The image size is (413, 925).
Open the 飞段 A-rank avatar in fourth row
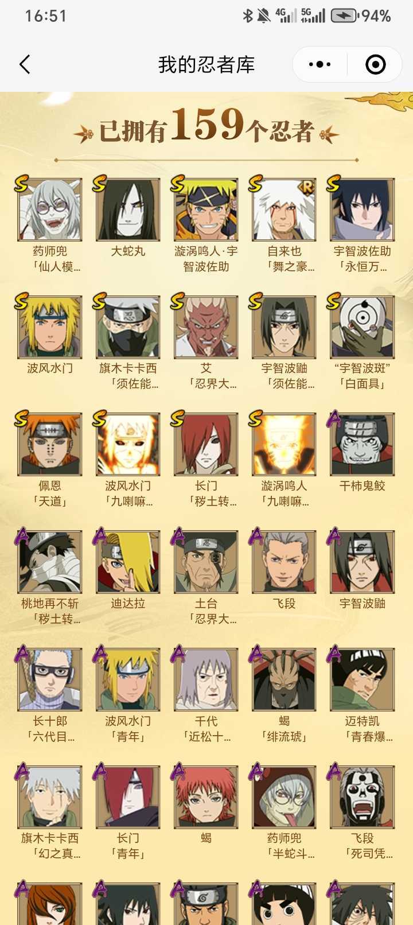284,562
